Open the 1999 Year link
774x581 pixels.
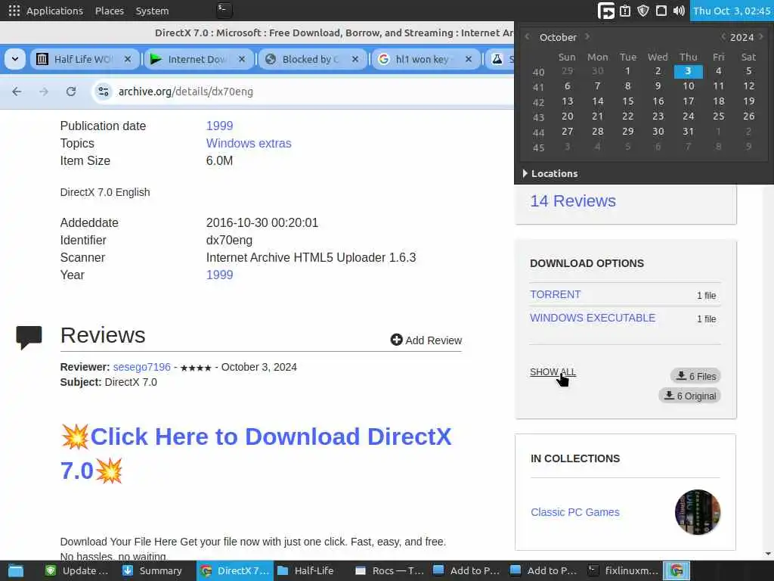220,275
